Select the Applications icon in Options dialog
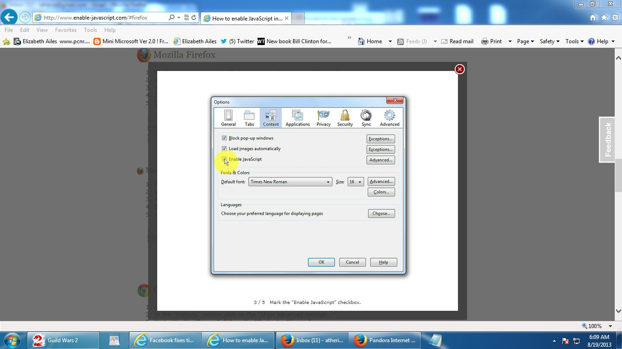Image resolution: width=622 pixels, height=349 pixels. pyautogui.click(x=298, y=118)
